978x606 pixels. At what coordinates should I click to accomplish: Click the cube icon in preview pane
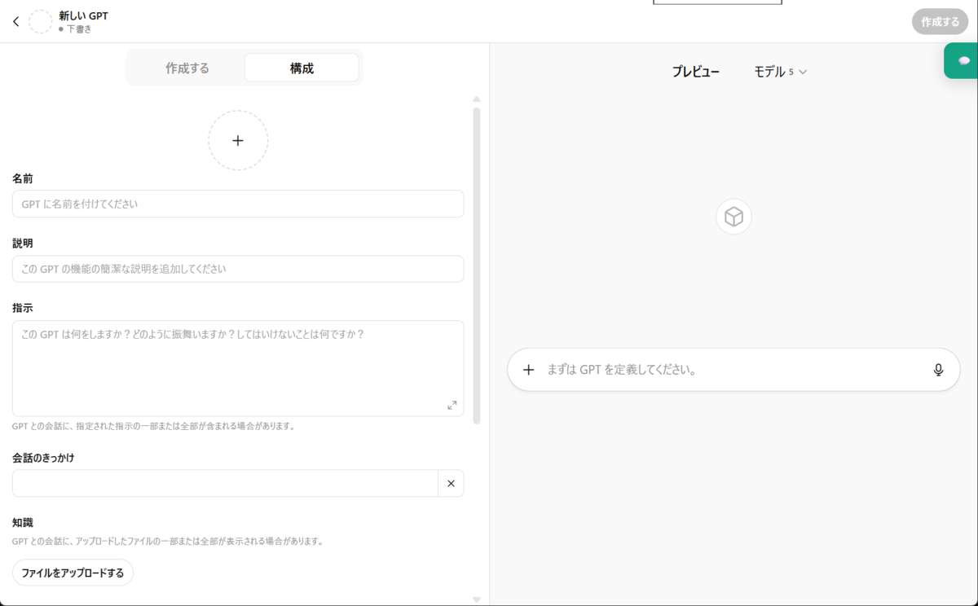pos(733,217)
